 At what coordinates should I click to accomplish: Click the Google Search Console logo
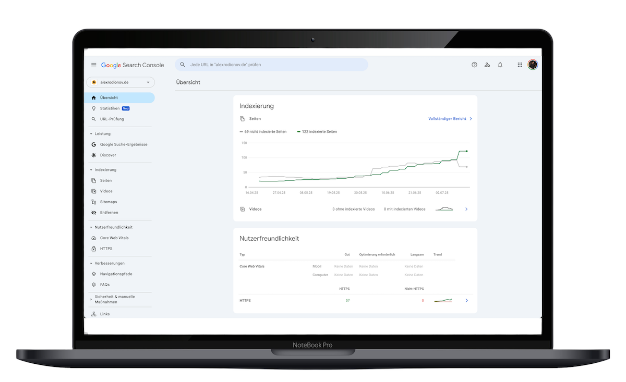[x=133, y=65]
